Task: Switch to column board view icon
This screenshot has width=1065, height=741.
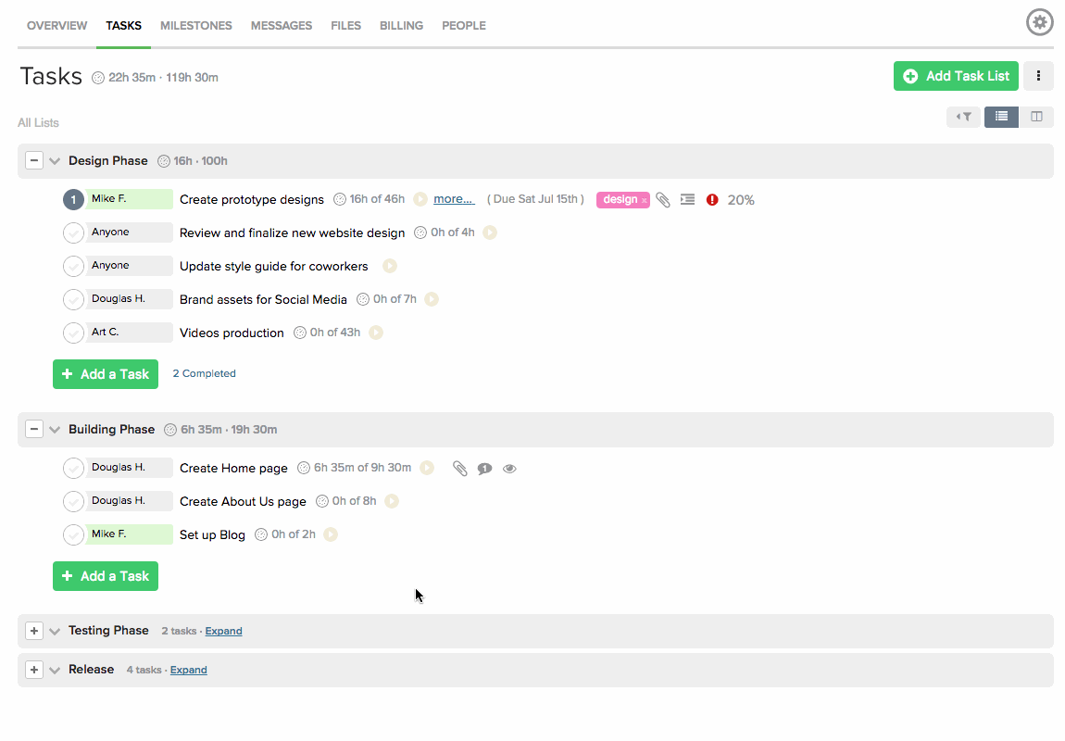Action: [1038, 117]
